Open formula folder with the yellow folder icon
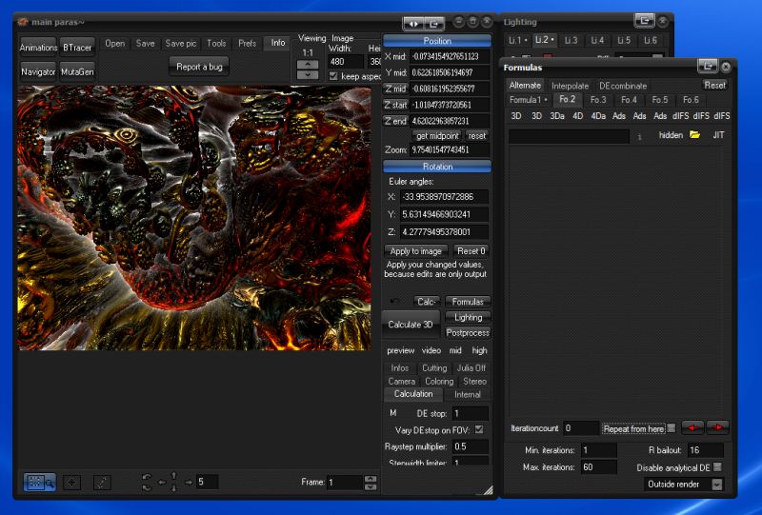 point(695,134)
